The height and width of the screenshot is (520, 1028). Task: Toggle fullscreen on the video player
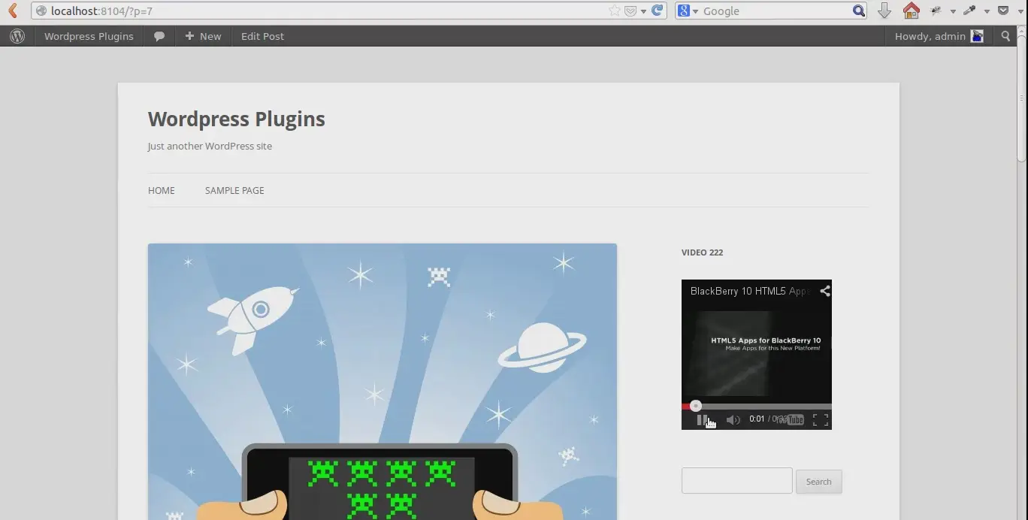click(x=821, y=420)
